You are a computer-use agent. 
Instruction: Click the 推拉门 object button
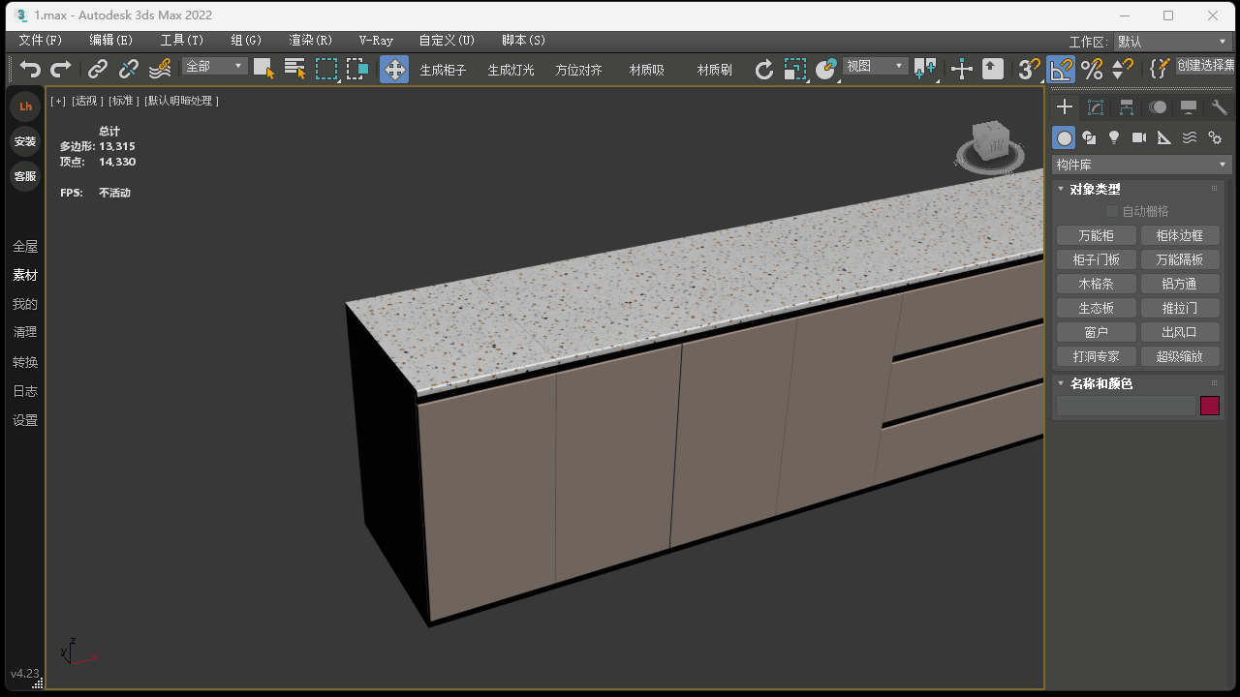point(1179,308)
